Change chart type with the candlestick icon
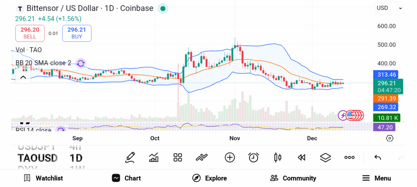417x187 pixels. tap(278, 157)
